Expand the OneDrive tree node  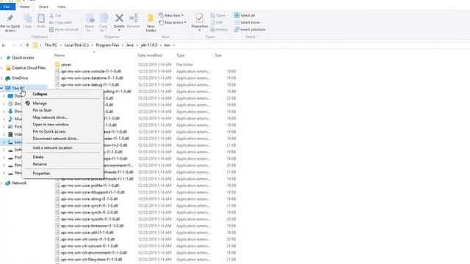(x=1, y=78)
